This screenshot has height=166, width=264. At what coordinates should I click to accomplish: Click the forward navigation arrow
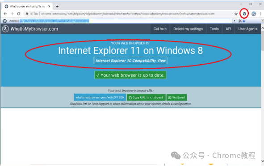coord(12,14)
